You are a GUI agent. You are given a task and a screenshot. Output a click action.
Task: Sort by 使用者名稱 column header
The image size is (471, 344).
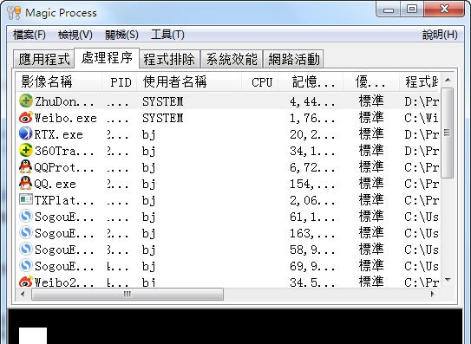(189, 81)
